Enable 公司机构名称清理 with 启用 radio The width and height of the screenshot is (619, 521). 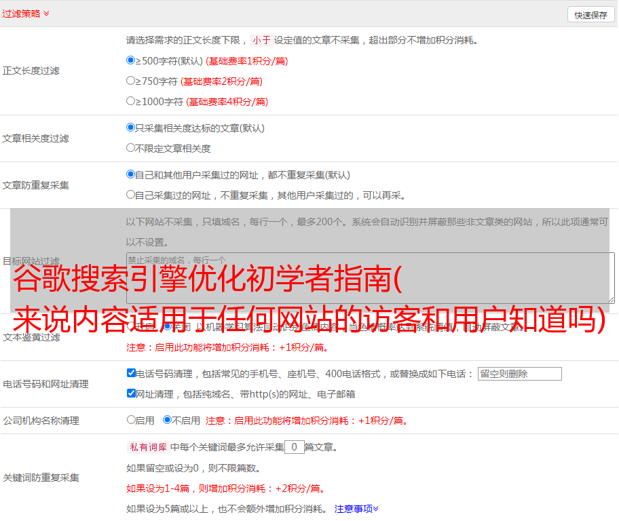point(132,420)
